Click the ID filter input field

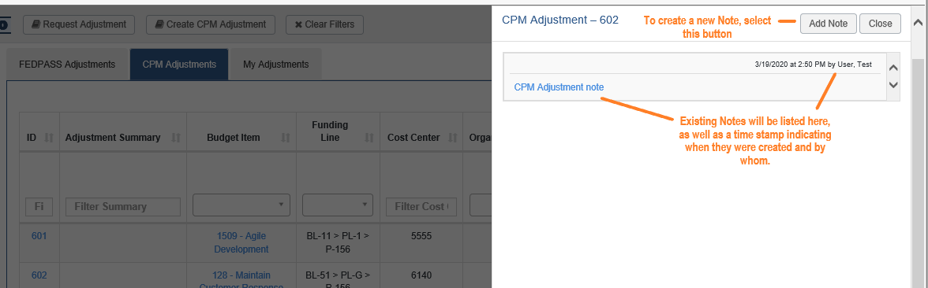[39, 206]
